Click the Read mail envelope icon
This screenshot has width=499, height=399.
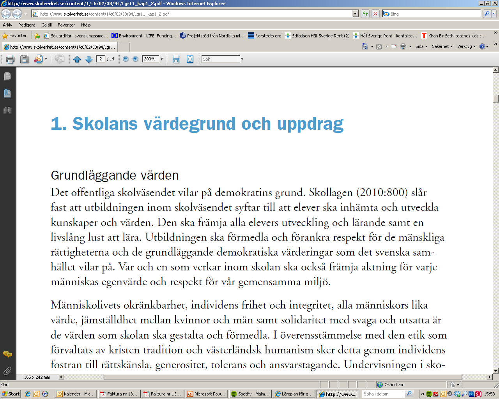point(394,46)
